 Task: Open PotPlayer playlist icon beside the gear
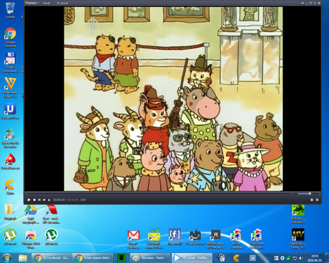click(x=312, y=200)
